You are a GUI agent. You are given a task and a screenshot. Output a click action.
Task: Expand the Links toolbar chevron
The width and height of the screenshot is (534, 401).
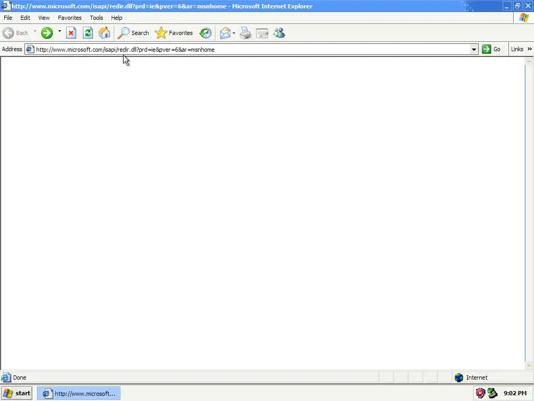coord(530,49)
